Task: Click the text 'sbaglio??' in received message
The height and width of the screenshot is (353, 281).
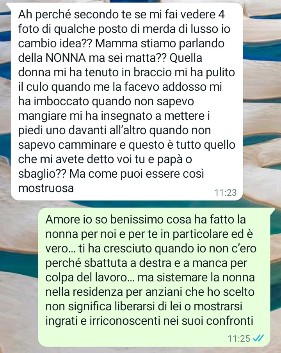Action: click(42, 174)
